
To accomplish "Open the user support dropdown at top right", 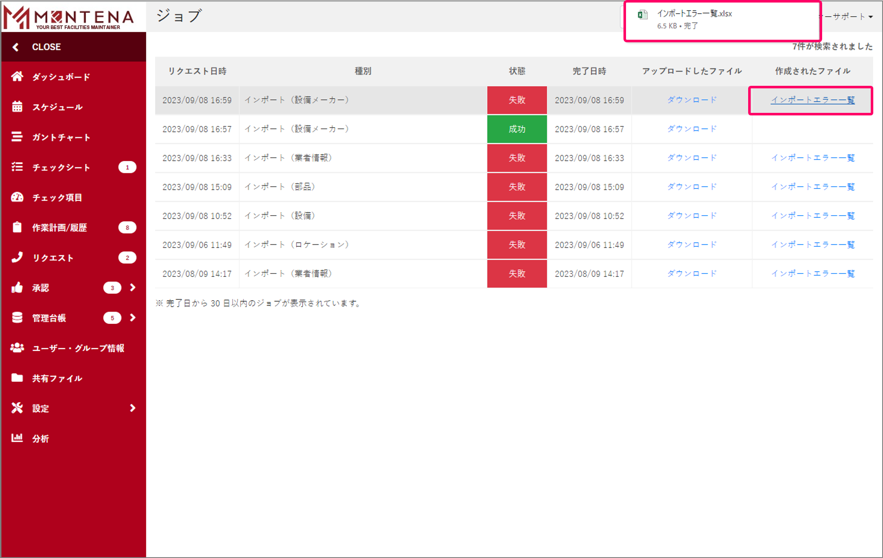I will pyautogui.click(x=845, y=16).
